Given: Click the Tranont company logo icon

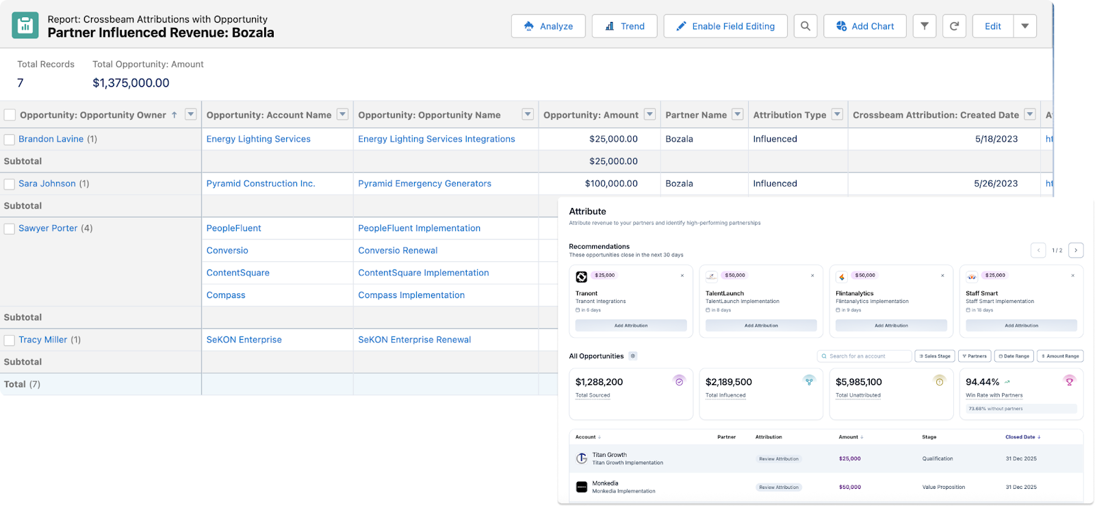Looking at the screenshot, I should [x=582, y=276].
